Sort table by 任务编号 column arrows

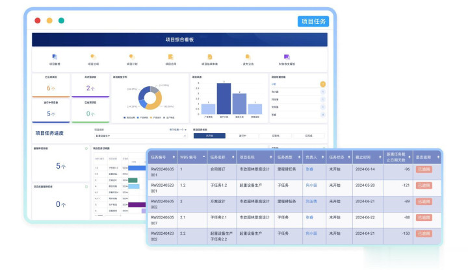pos(174,157)
